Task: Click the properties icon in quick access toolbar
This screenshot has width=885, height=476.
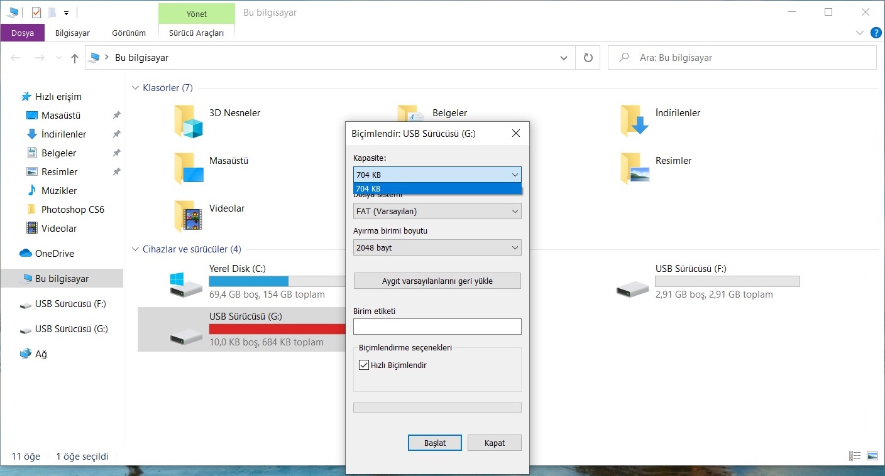Action: tap(36, 12)
